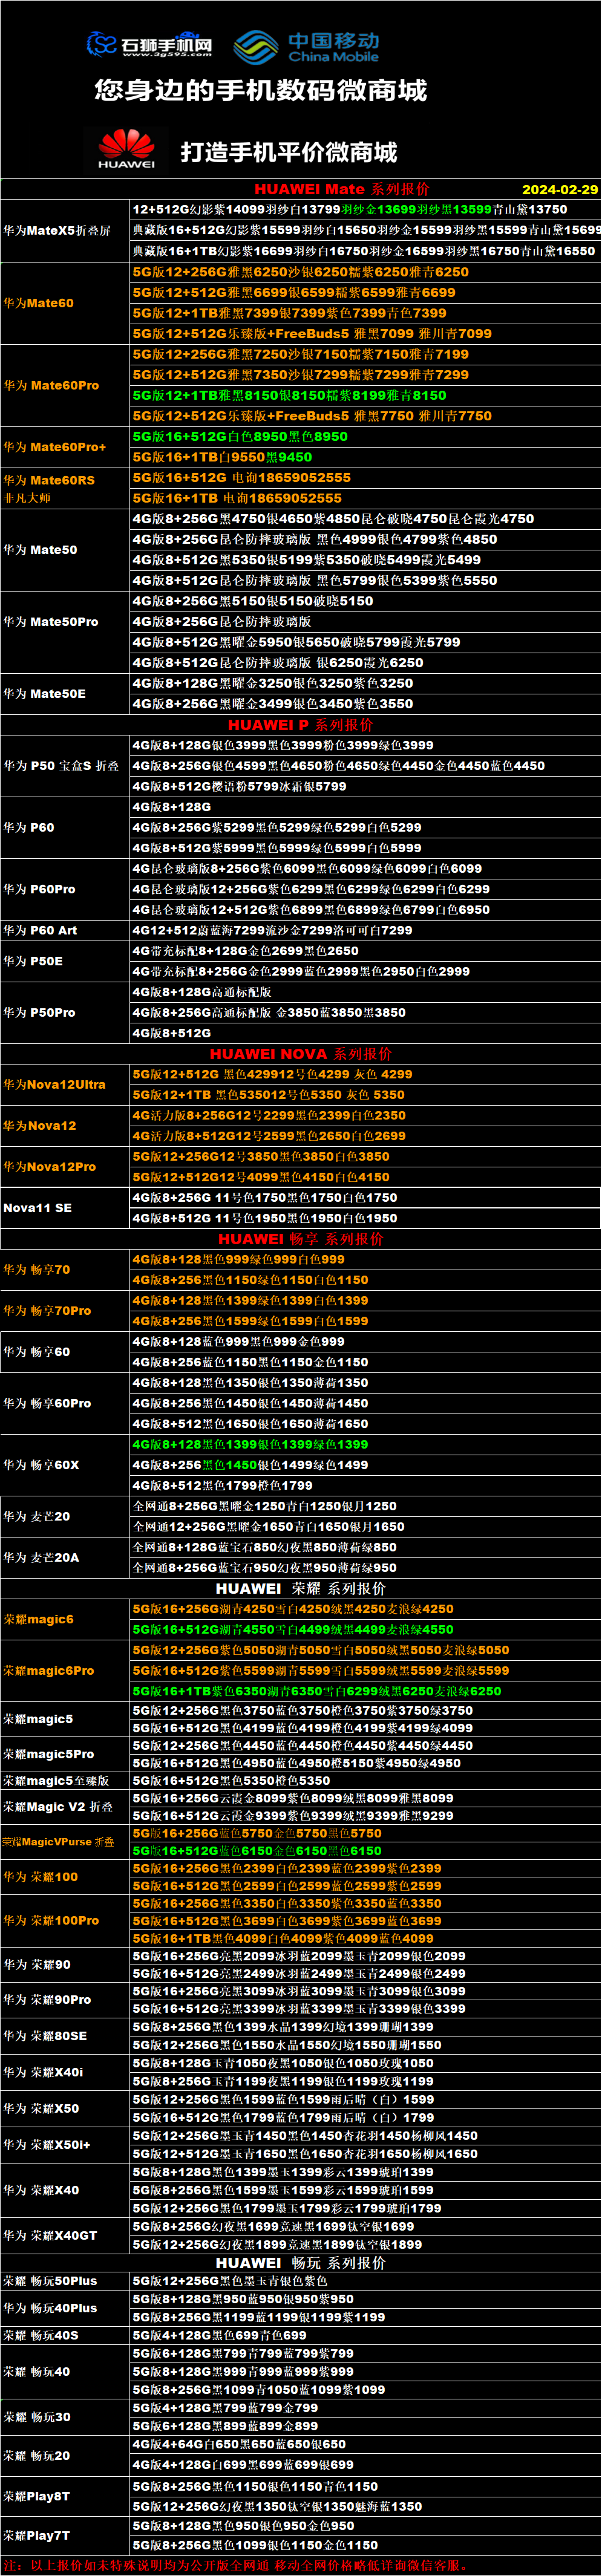This screenshot has width=602, height=2576.
Task: Click the China Mobile logo
Action: click(306, 46)
